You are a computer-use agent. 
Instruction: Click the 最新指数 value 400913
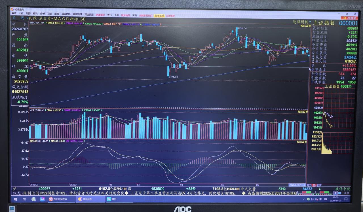click(352, 28)
